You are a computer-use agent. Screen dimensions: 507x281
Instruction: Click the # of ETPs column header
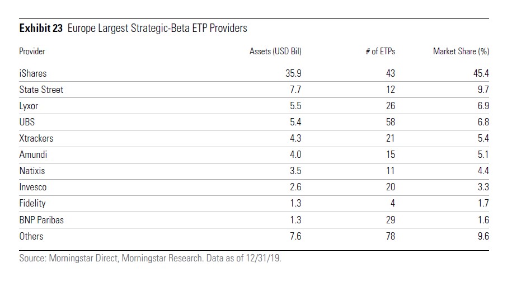point(379,51)
